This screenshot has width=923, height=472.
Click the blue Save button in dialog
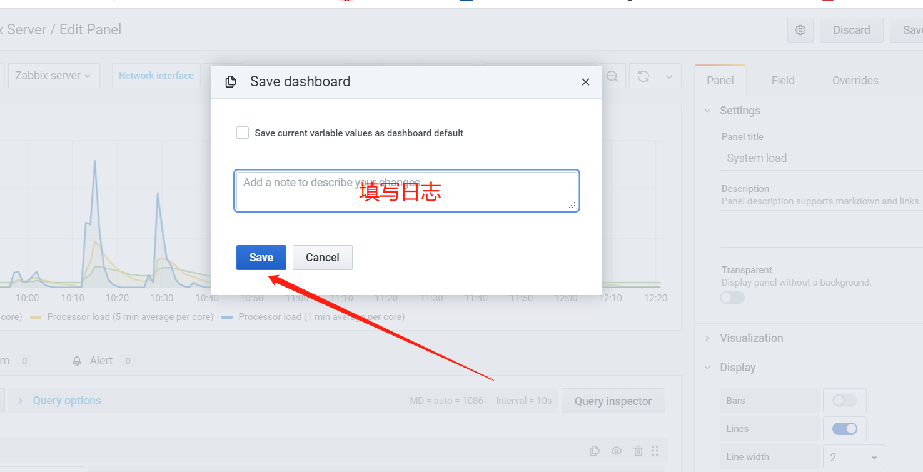click(x=261, y=258)
